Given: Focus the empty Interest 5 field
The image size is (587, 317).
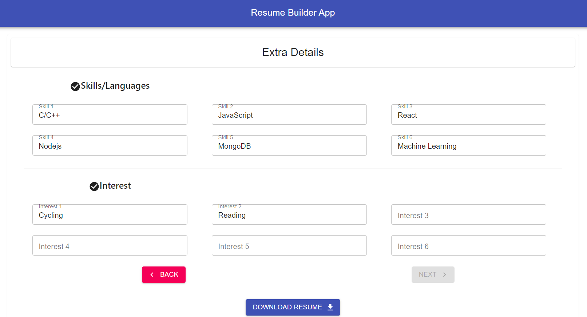Looking at the screenshot, I should [x=289, y=245].
